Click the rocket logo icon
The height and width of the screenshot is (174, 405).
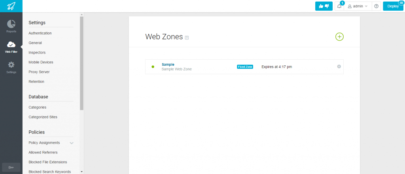point(11,6)
